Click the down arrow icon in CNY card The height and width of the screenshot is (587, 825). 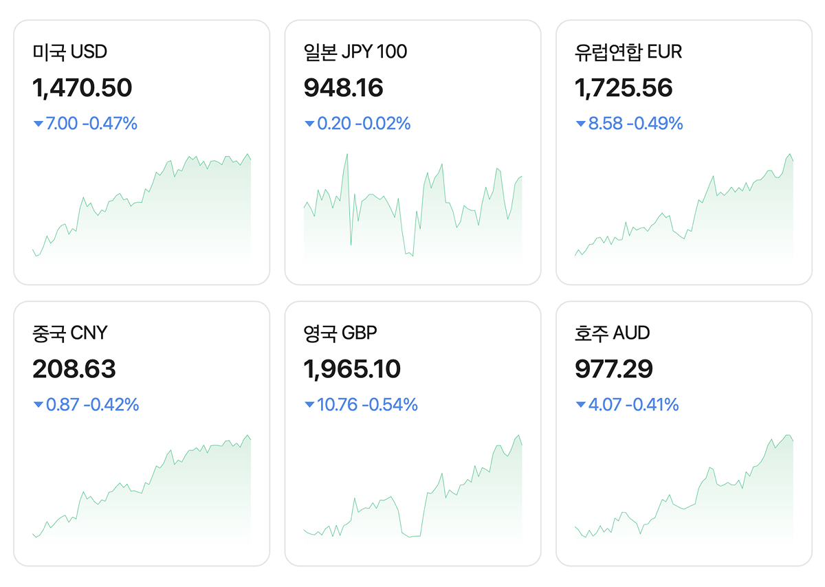pos(38,406)
